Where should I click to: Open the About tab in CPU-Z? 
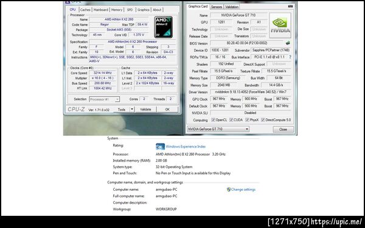point(157,10)
